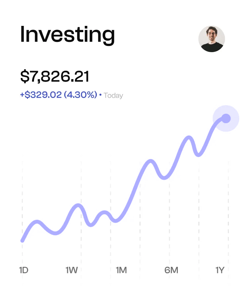Click the chart's first small peak
Screen dimensions: 245x296
(x=37, y=222)
